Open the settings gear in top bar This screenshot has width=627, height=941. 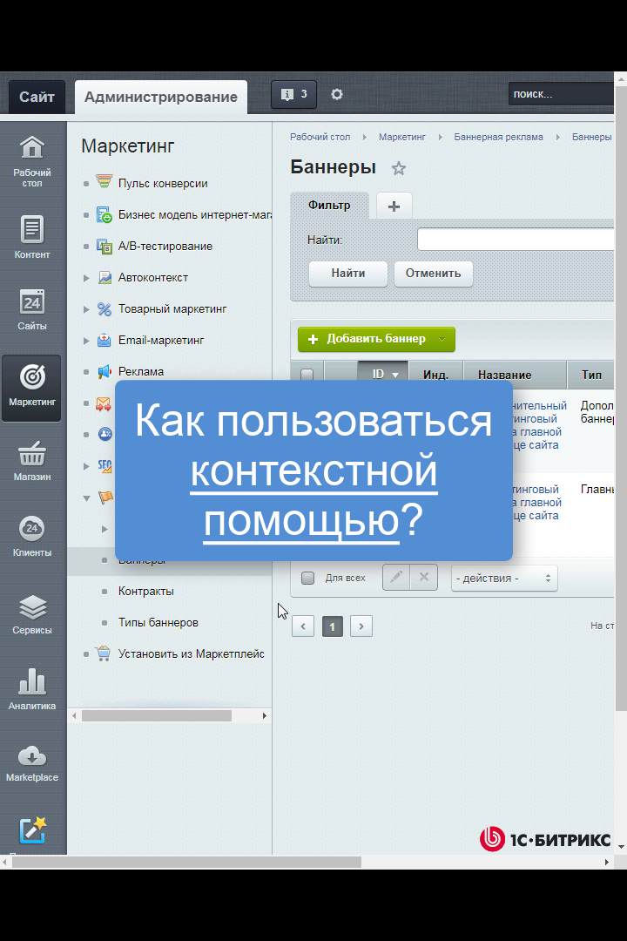[337, 94]
